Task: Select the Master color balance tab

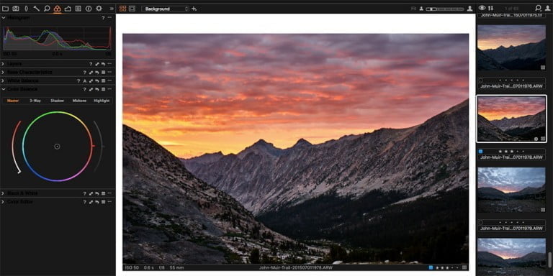Action: [x=13, y=101]
